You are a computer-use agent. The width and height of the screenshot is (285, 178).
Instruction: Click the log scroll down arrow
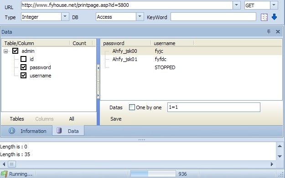[x=280, y=156]
